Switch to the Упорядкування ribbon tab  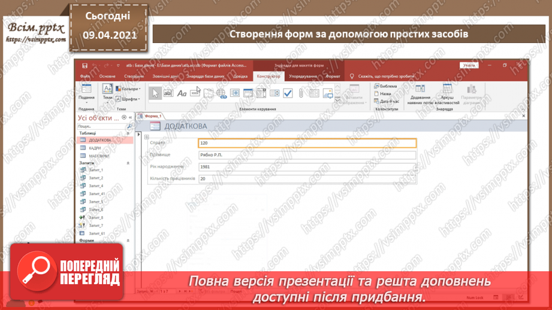(303, 77)
